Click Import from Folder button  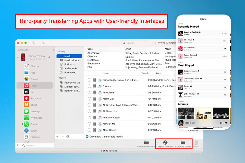click(146, 144)
